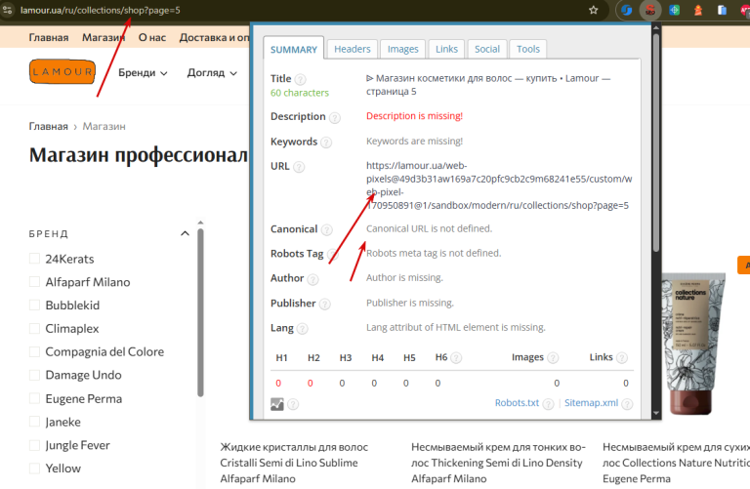This screenshot has width=750, height=489.
Task: Open the blue-green crosshair extension
Action: coord(675,10)
